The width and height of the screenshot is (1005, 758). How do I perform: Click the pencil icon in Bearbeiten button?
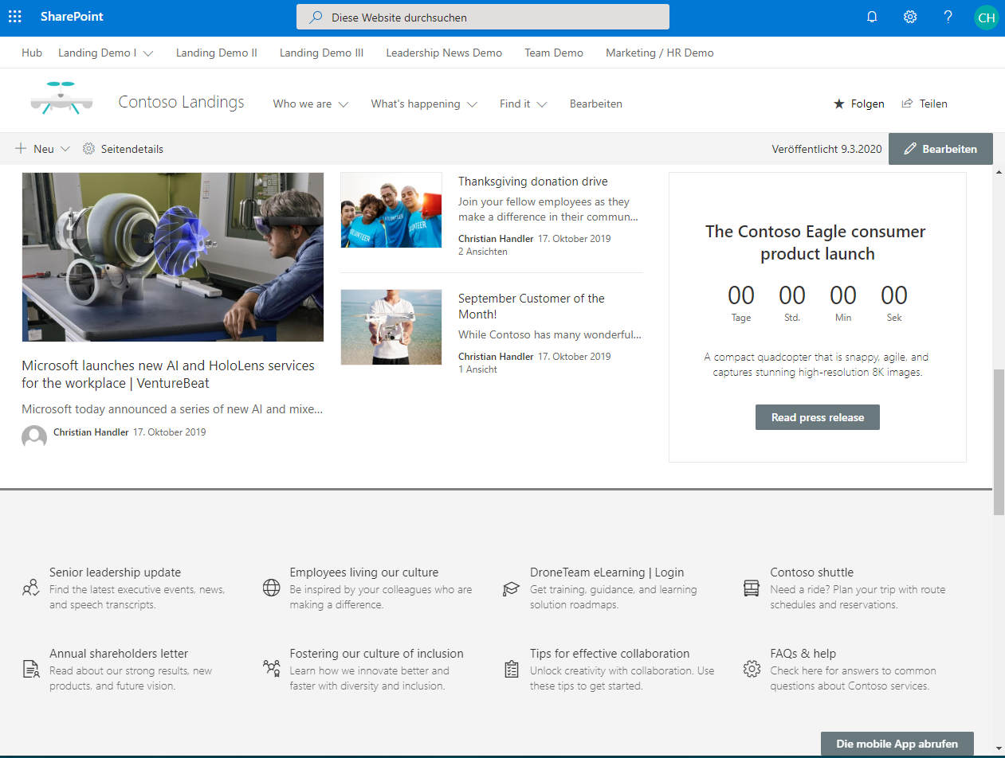pyautogui.click(x=910, y=149)
